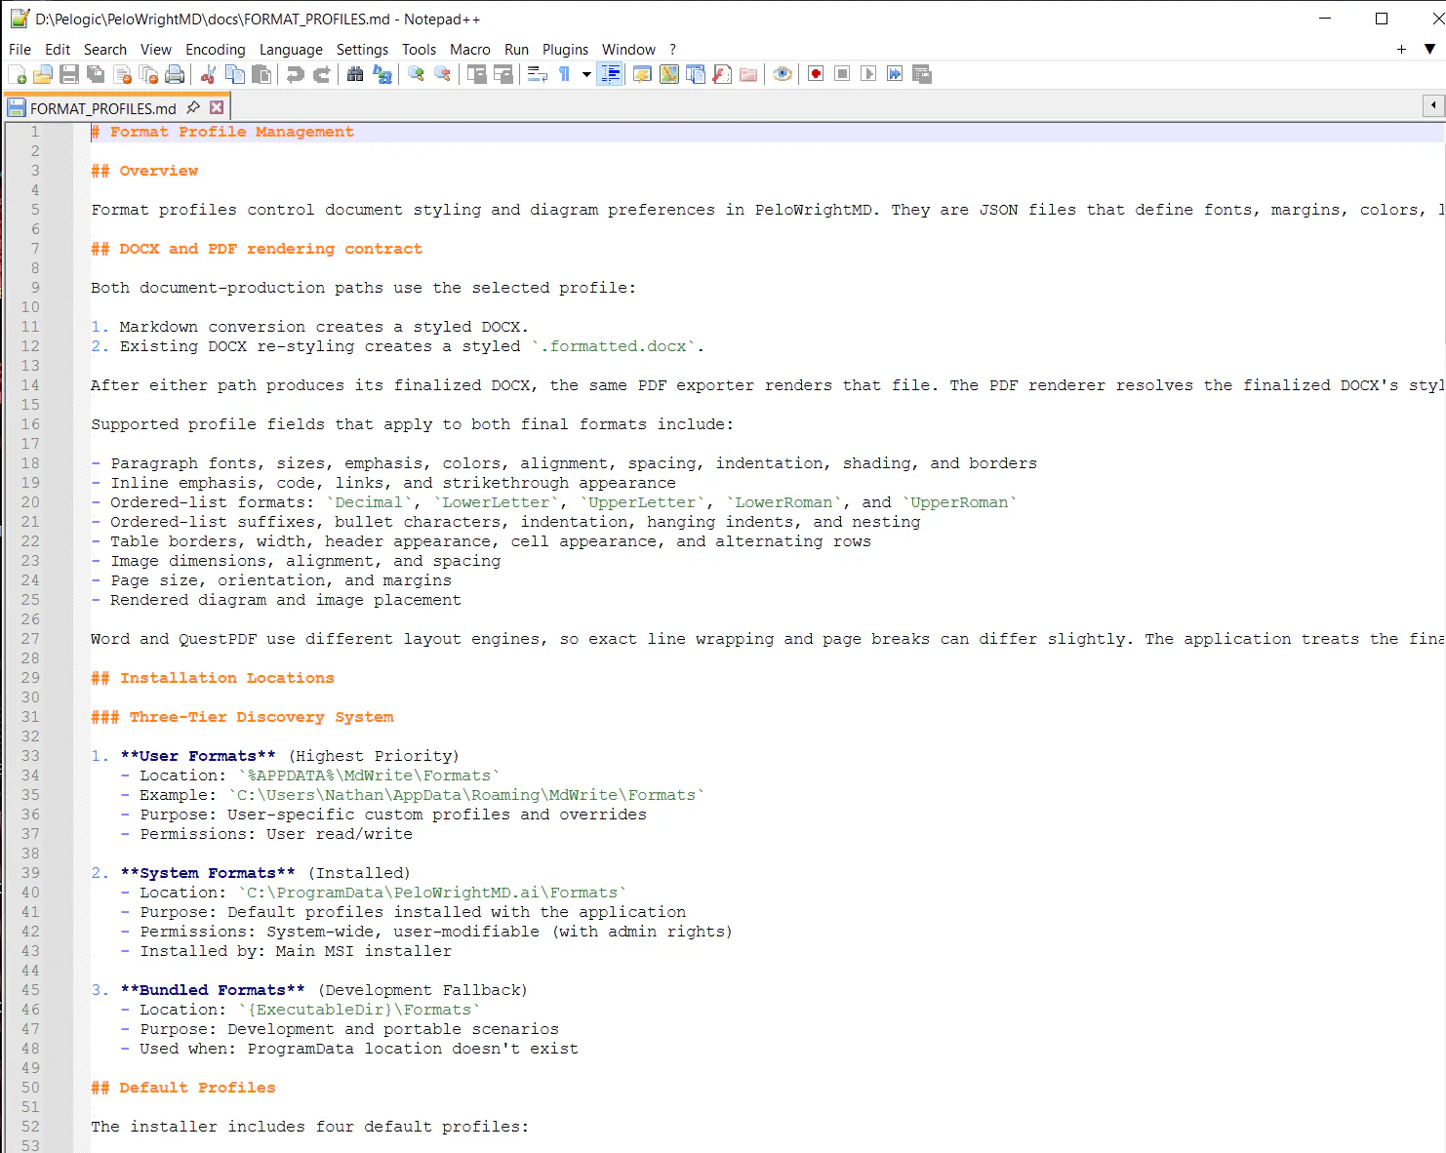Close the FORMAT_PROFILES.md tab
The image size is (1446, 1153).
point(217,107)
